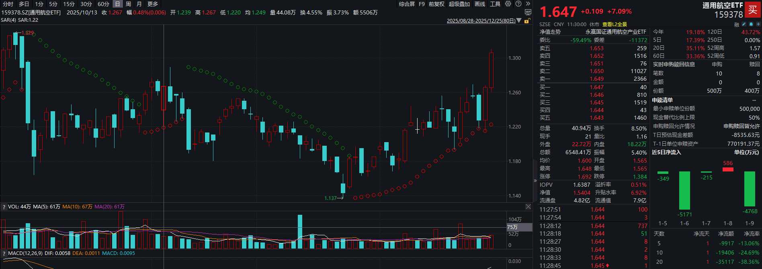Open the 超级叠加 overlay menu

pyautogui.click(x=459, y=4)
